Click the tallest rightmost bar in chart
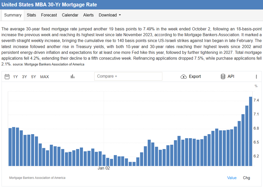The height and width of the screenshot is (188, 263). tap(251, 131)
